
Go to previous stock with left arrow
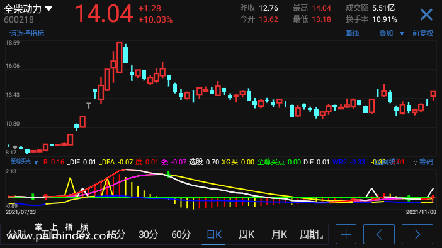(379, 234)
